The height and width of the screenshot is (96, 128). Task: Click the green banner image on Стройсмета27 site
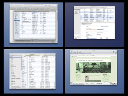click(x=93, y=67)
